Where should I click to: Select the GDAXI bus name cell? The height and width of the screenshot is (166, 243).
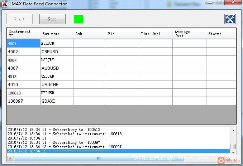(x=57, y=101)
